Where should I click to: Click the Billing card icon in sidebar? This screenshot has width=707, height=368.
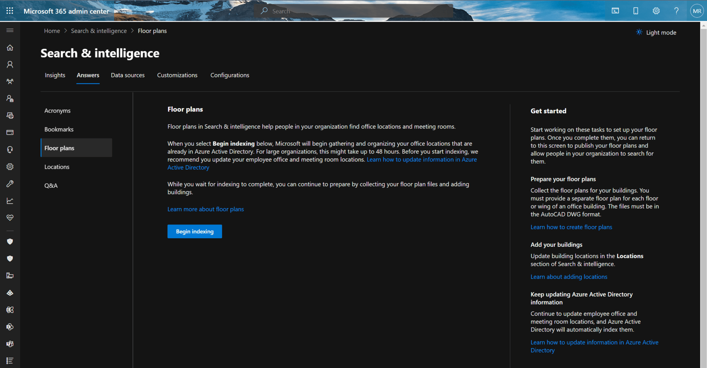(x=10, y=132)
